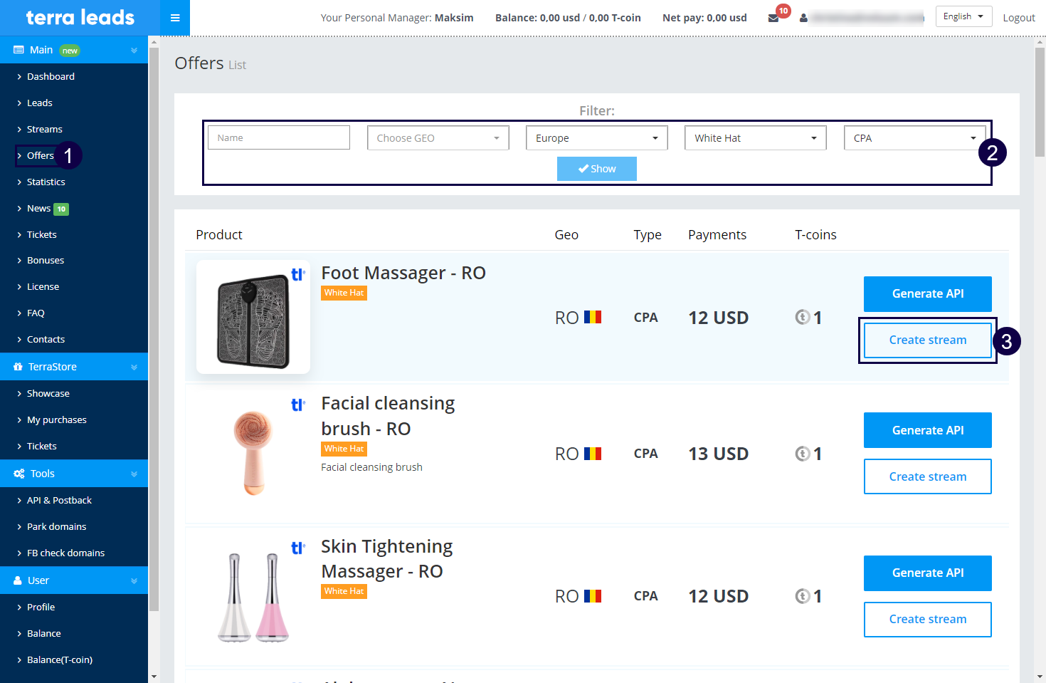Click the hamburger menu toggle icon
This screenshot has height=683, width=1046.
(x=175, y=18)
